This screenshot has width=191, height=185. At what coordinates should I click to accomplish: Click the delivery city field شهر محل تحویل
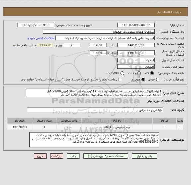click(x=136, y=67)
